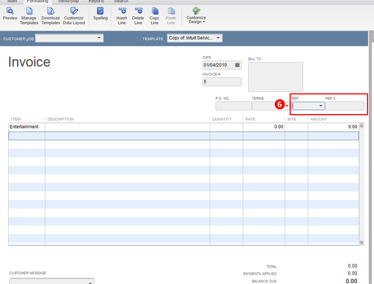
Task: Open the Customize Design menu
Action: pyautogui.click(x=196, y=15)
